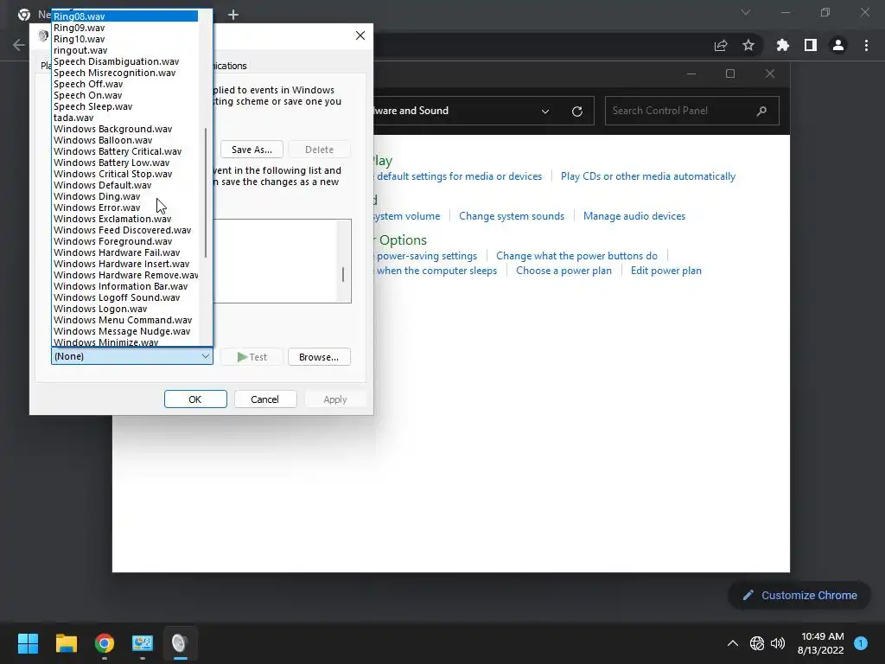This screenshot has height=664, width=885.
Task: Click the Search Control Panel field
Action: pos(692,111)
